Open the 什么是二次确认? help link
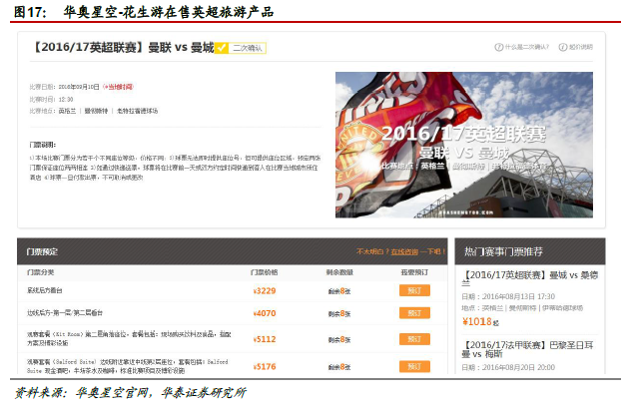 [527, 47]
